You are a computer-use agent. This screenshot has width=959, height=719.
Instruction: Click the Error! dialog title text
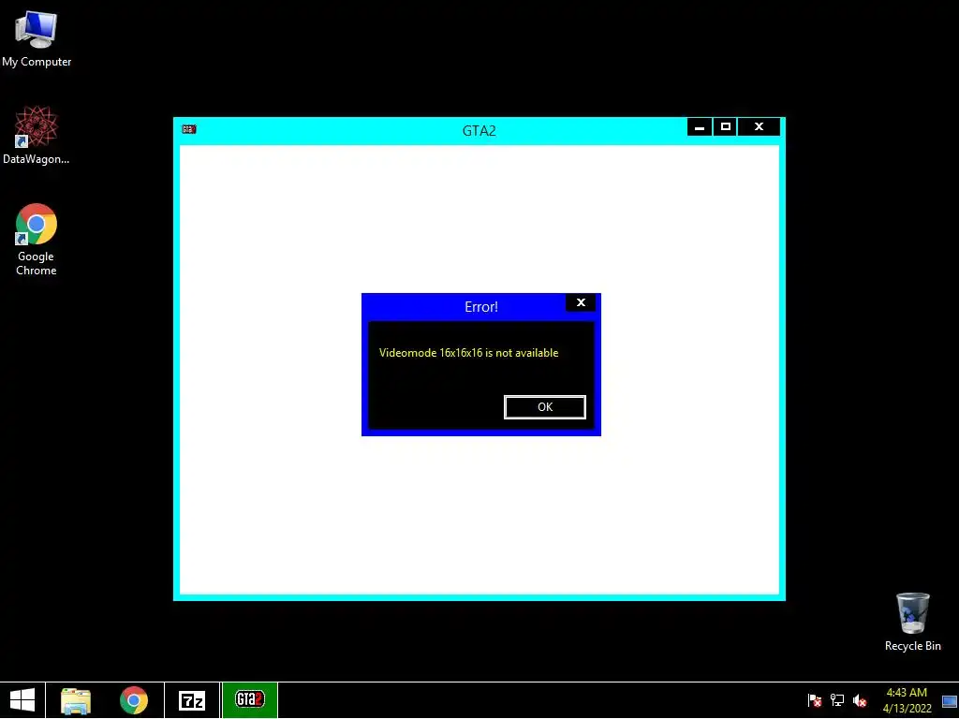tap(481, 307)
